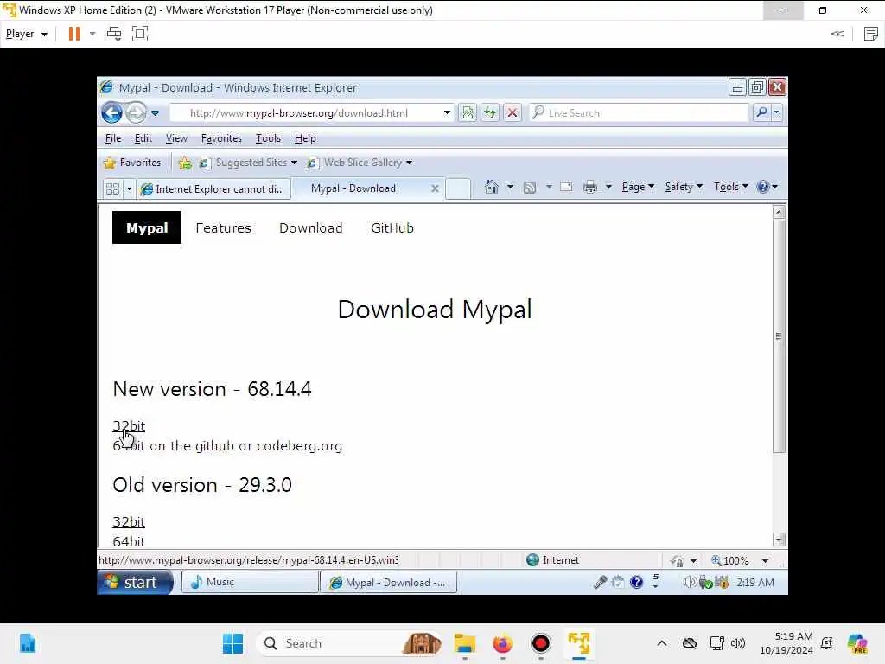Screen dimensions: 885x664
Task: Open Suggested Sites dropdown
Action: tap(248, 163)
